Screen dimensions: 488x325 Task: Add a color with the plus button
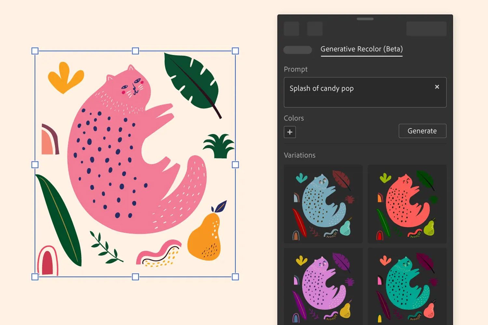point(290,132)
